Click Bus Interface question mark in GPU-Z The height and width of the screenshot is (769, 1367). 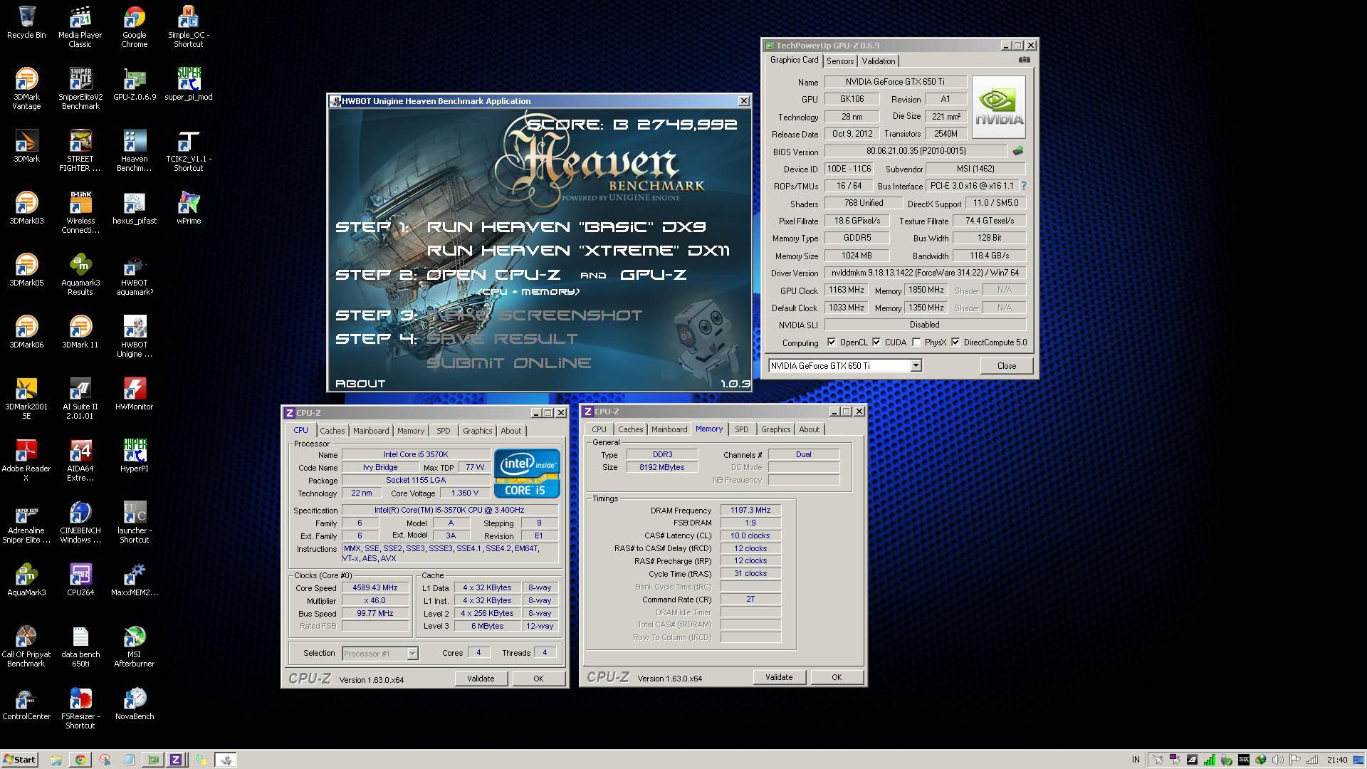coord(1024,186)
